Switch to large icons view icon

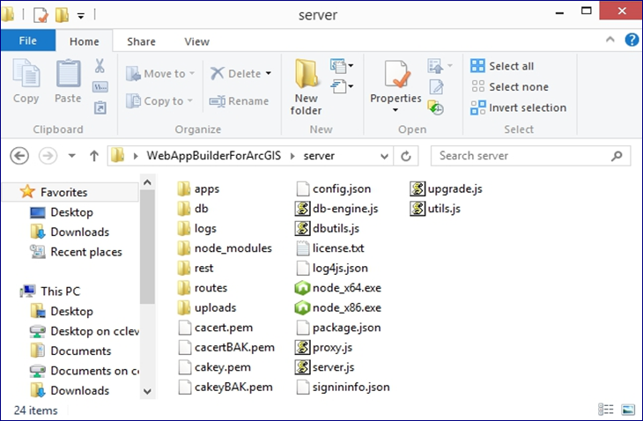pyautogui.click(x=627, y=410)
